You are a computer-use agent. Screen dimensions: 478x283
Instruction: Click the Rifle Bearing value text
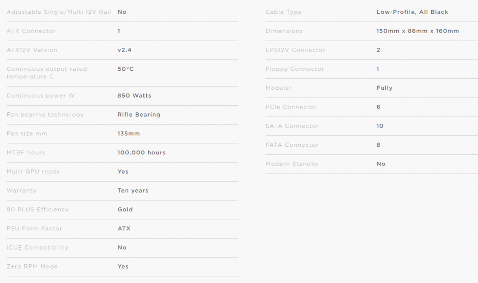[x=139, y=115]
